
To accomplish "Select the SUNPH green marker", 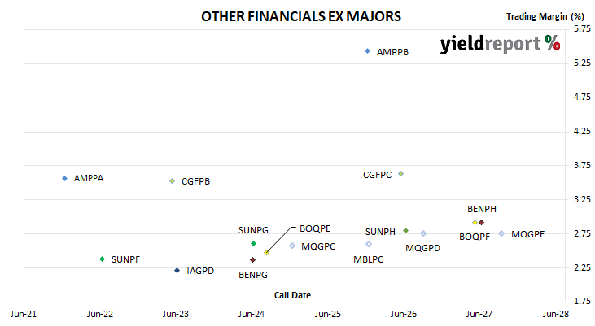I will [405, 230].
